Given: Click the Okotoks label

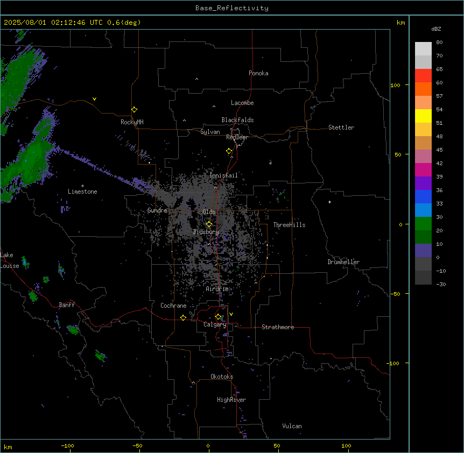Looking at the screenshot, I should [x=222, y=377].
